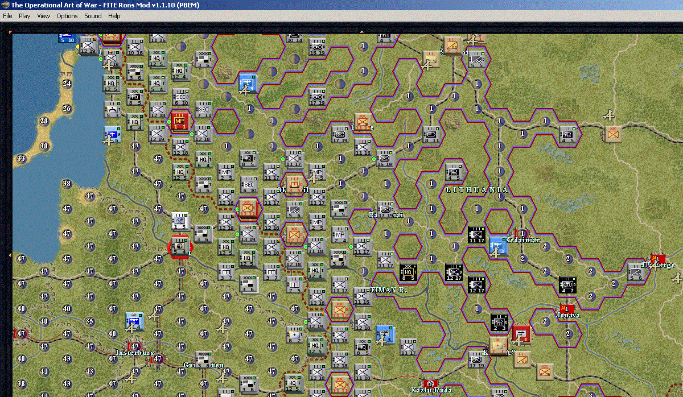Select the grey 10-16 infantry counter

(135, 47)
